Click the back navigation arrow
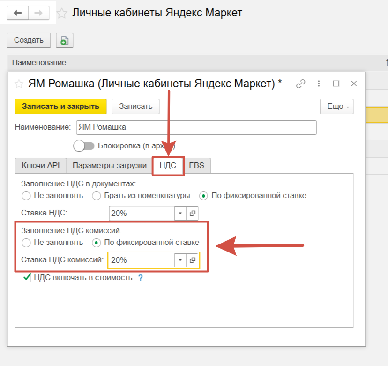 18,13
